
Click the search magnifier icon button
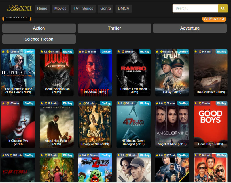223,9
